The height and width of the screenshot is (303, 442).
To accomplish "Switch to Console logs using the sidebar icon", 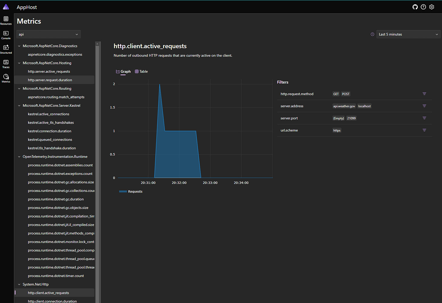I will [6, 35].
